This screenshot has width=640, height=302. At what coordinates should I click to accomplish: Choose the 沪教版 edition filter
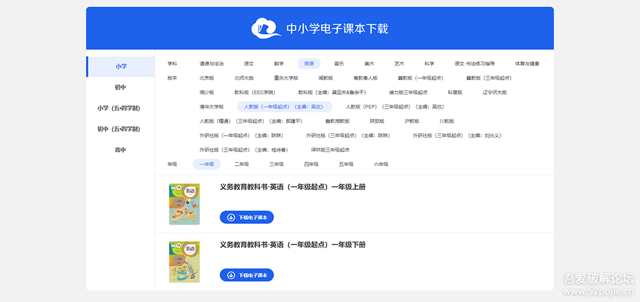tap(412, 121)
